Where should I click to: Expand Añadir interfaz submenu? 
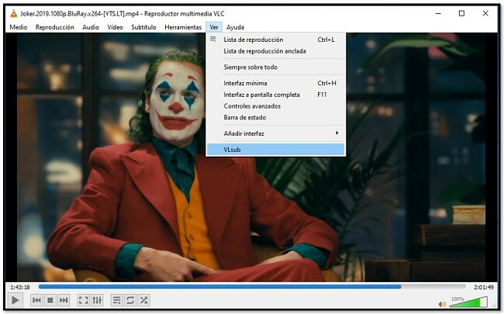(x=276, y=133)
